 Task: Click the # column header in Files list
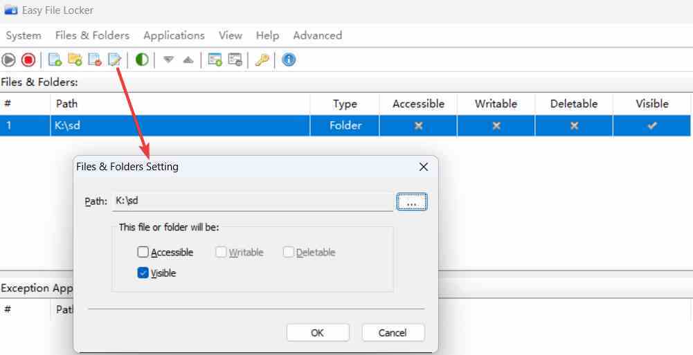pos(25,104)
